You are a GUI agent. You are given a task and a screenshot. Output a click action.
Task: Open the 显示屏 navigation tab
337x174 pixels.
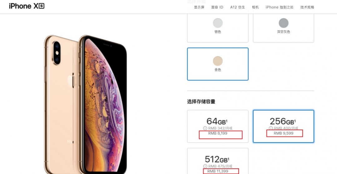pos(199,7)
